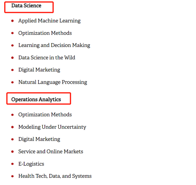
Task: Open Modeling Under Uncertainty item
Action: tap(52, 127)
